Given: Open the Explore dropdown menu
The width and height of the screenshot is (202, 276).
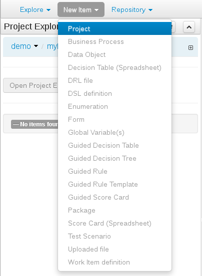Looking at the screenshot, I should (35, 9).
